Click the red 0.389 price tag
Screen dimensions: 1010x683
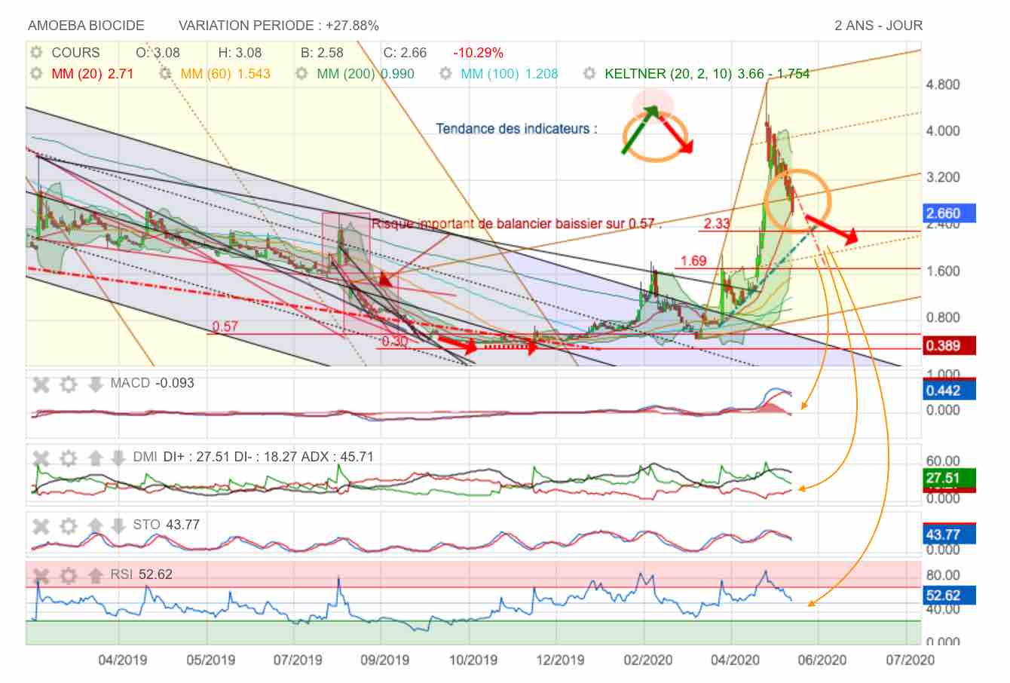tap(949, 345)
